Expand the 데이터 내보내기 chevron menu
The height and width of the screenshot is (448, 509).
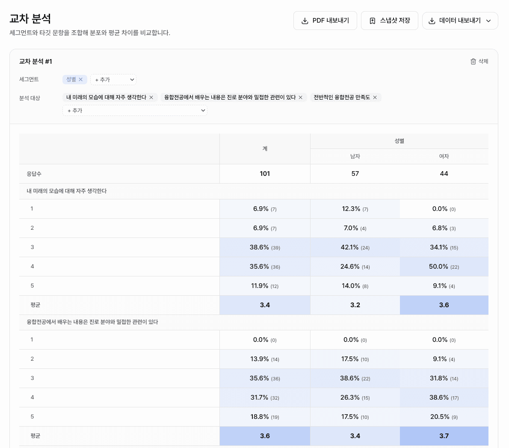pos(489,20)
